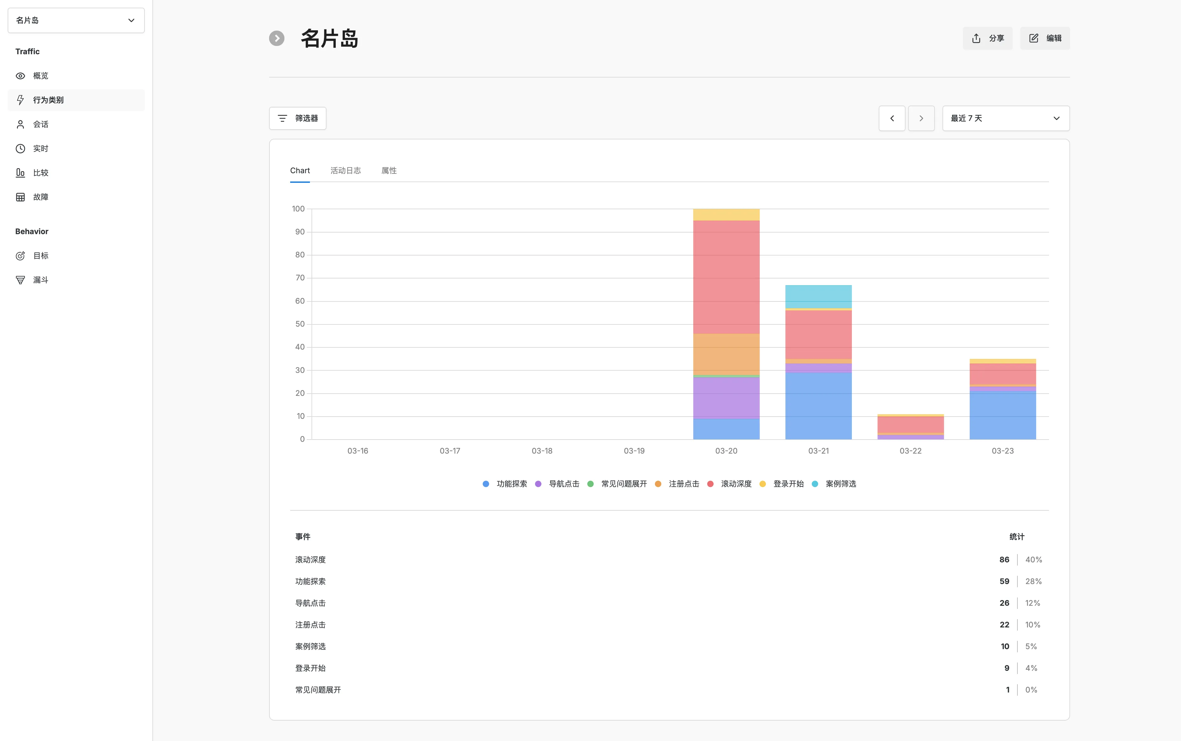
Task: Toggle 登录开始 legend yellow dot
Action: (x=763, y=484)
